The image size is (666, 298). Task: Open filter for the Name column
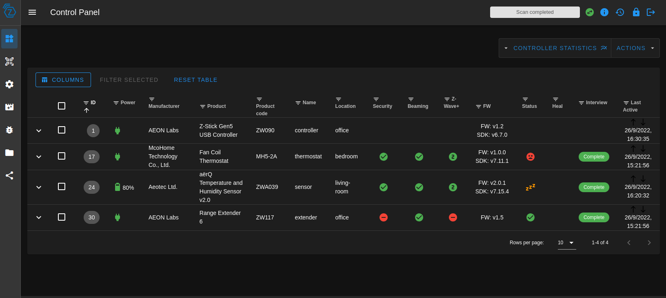click(298, 103)
